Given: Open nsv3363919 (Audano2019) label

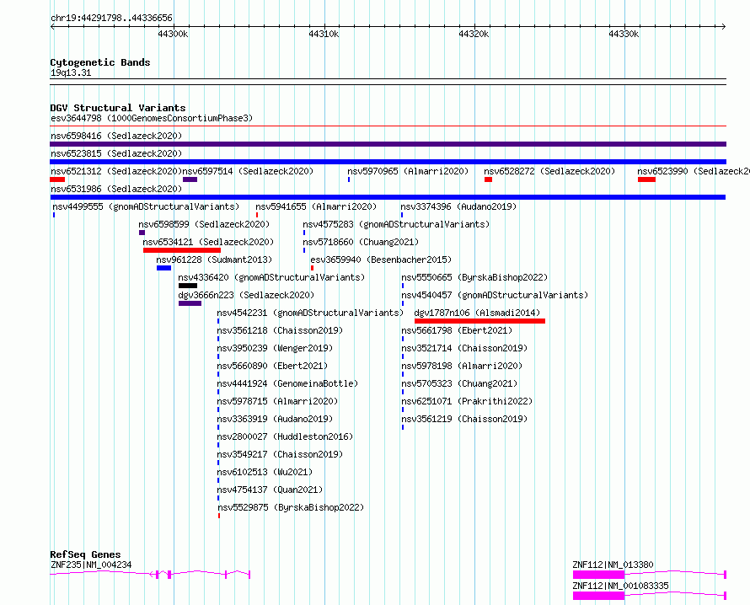Looking at the screenshot, I should [275, 419].
